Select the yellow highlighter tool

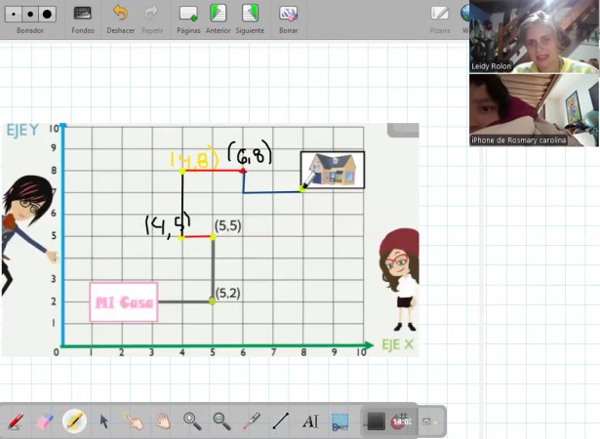(74, 421)
